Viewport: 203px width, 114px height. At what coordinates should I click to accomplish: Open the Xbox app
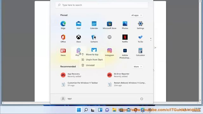tap(79, 39)
